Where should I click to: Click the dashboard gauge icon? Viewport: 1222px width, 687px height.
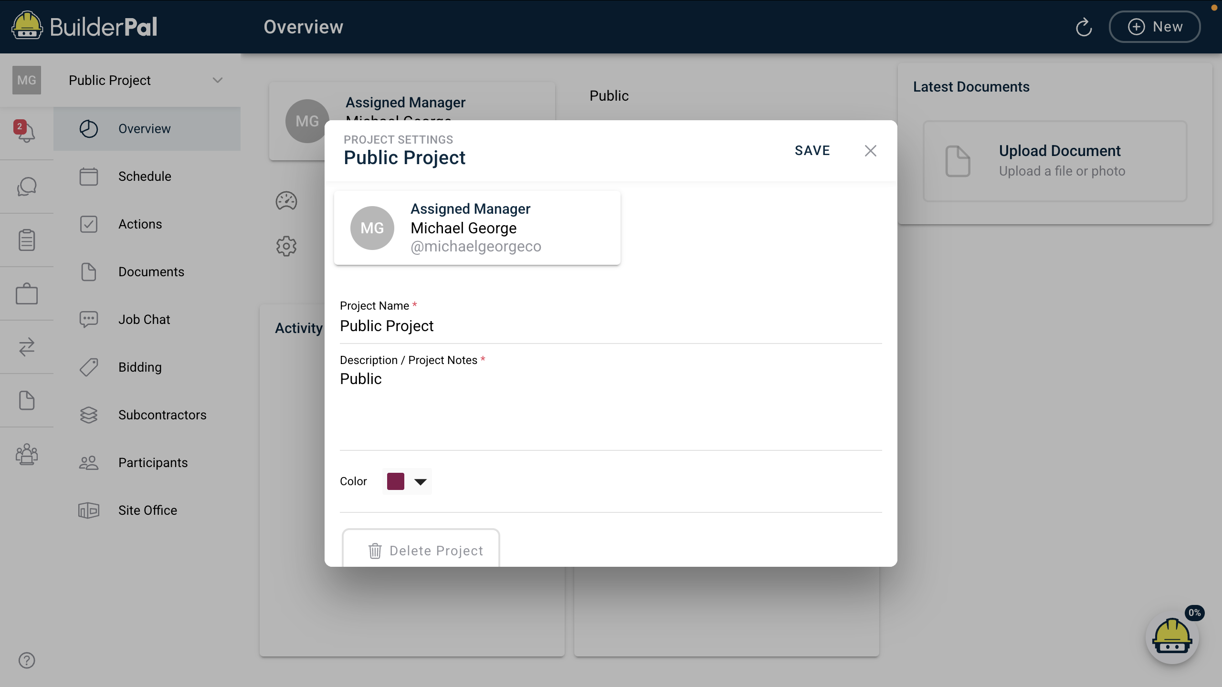pos(286,201)
